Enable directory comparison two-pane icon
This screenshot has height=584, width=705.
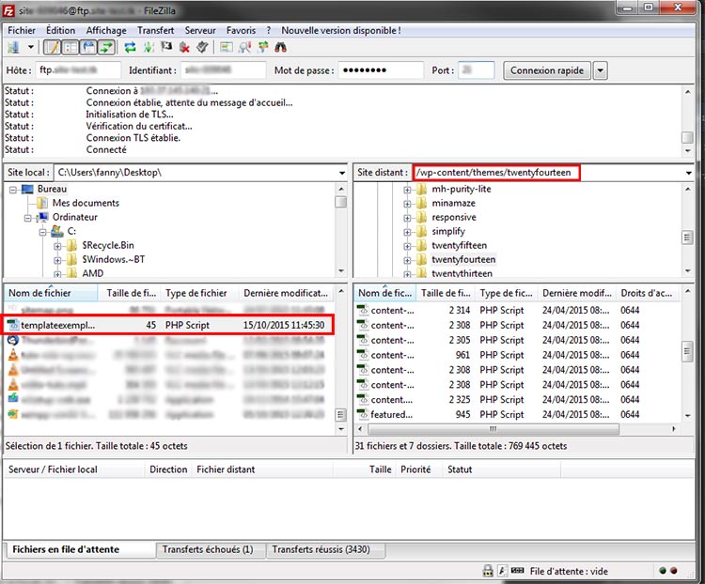[x=227, y=47]
